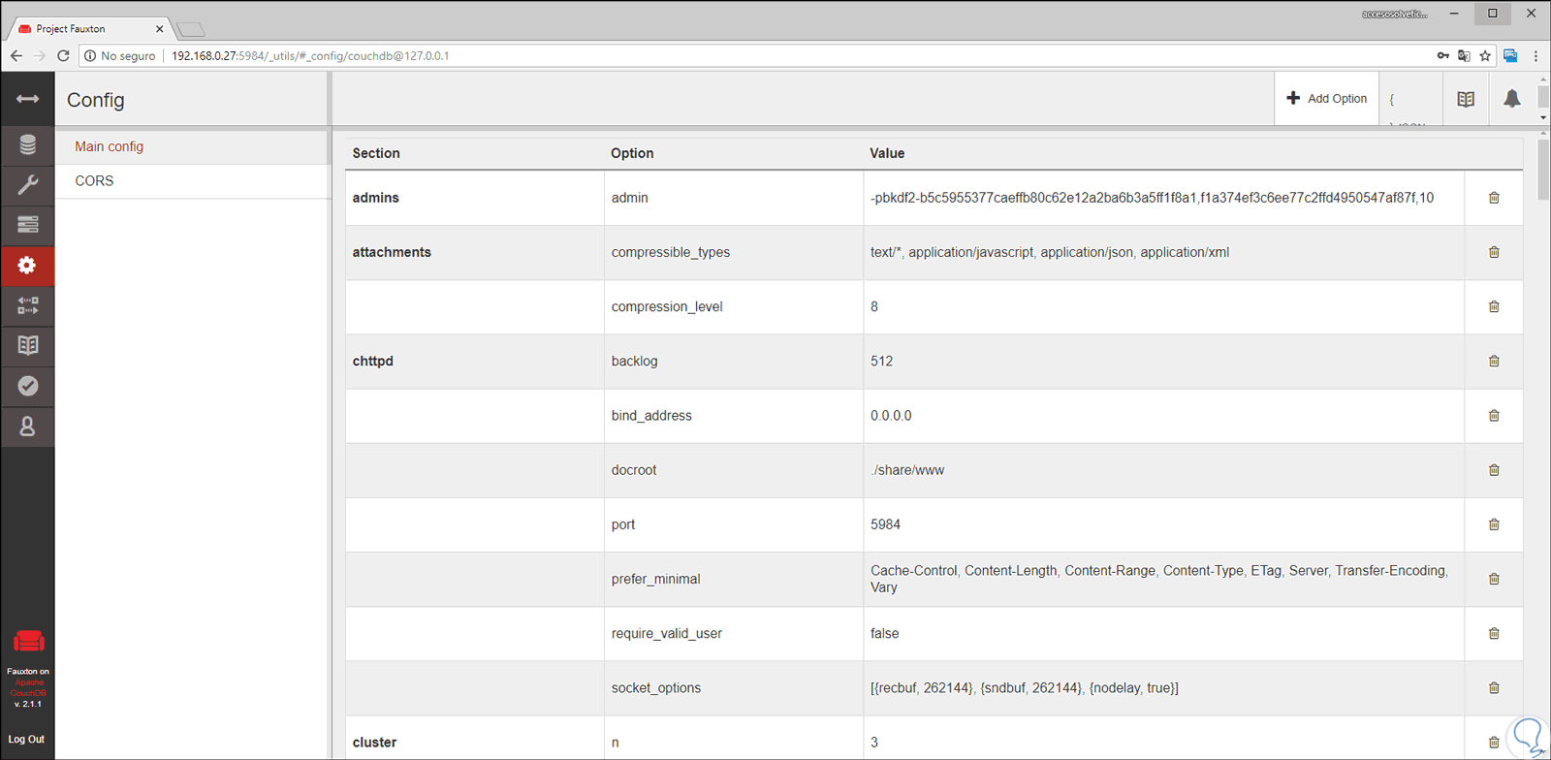The image size is (1551, 760).
Task: Click the Add Option button
Action: (x=1326, y=99)
